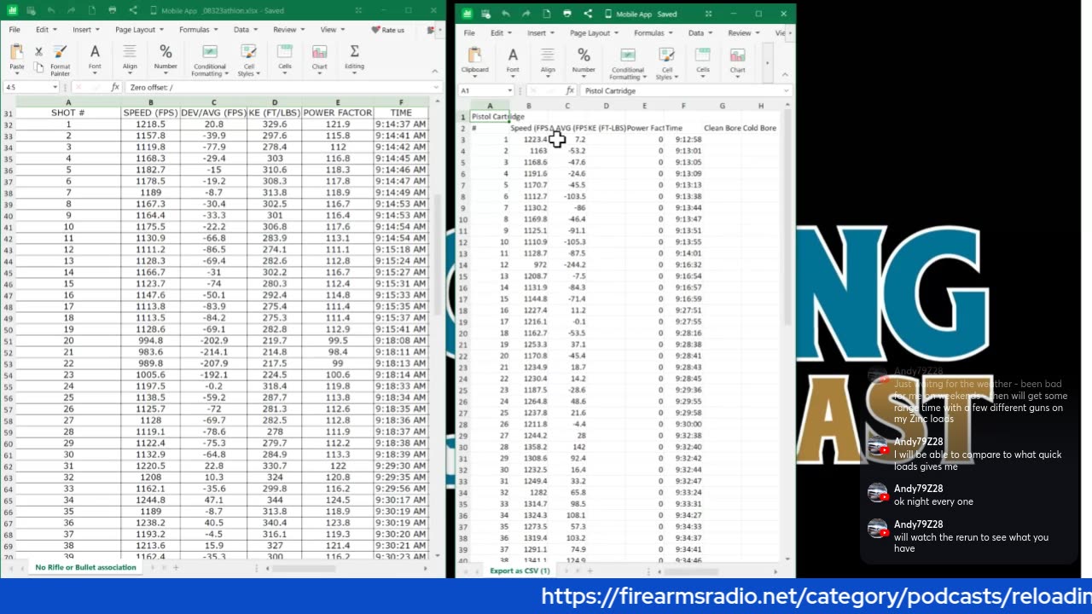Click Share icon in left window title bar
Screen dimensions: 1092x614
pos(133,10)
